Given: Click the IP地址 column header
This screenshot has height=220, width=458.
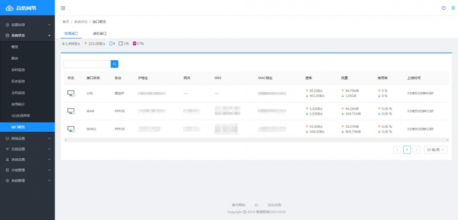Looking at the screenshot, I should [x=143, y=78].
